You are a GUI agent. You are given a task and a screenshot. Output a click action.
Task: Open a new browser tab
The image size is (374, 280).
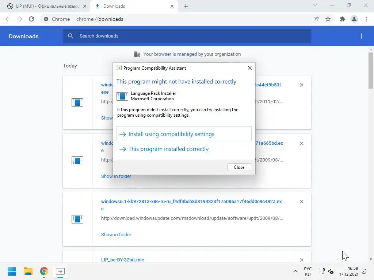[x=186, y=6]
